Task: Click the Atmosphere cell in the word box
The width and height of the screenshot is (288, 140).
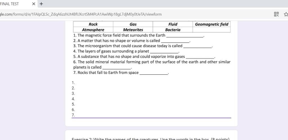Action: (93, 30)
